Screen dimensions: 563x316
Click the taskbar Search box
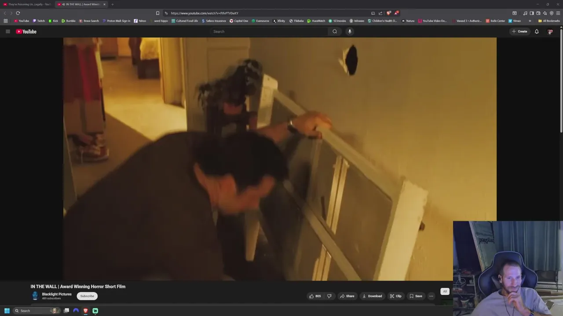point(37,311)
